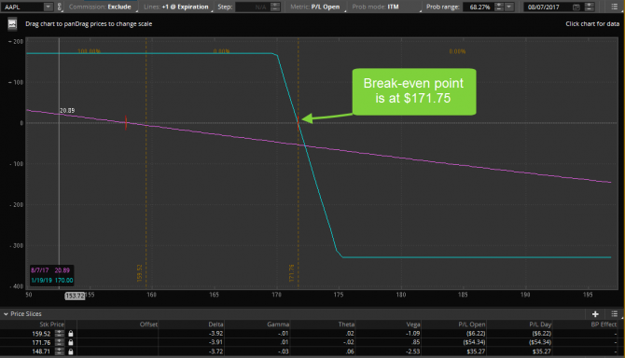Screen dimensions: 625x358
Task: Open the chart icon beside drag instructions
Action: (12, 24)
